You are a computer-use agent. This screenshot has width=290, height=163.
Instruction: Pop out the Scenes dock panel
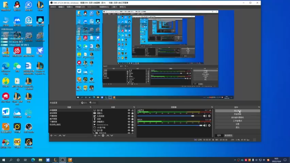click(x=90, y=107)
